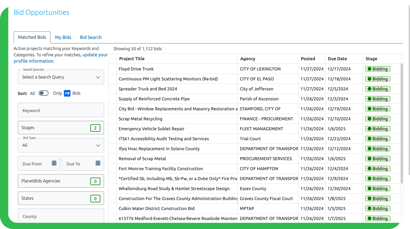Click the Due From calendar icon
410x229 pixels.
[x=54, y=163]
